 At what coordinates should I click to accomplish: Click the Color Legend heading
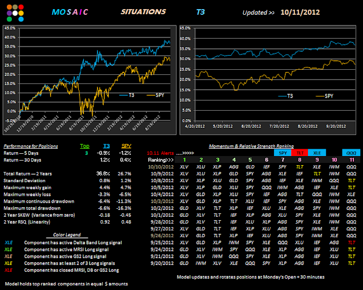tap(67, 235)
